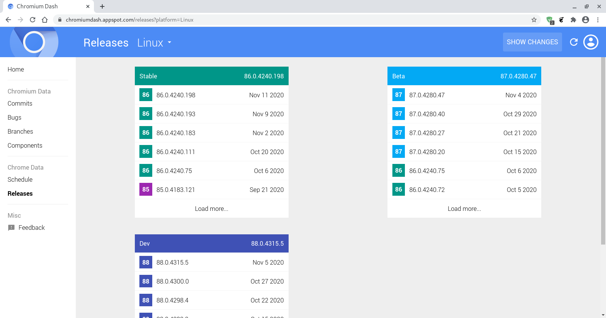Image resolution: width=606 pixels, height=318 pixels.
Task: Reload the page using browser reload button
Action: click(x=33, y=20)
